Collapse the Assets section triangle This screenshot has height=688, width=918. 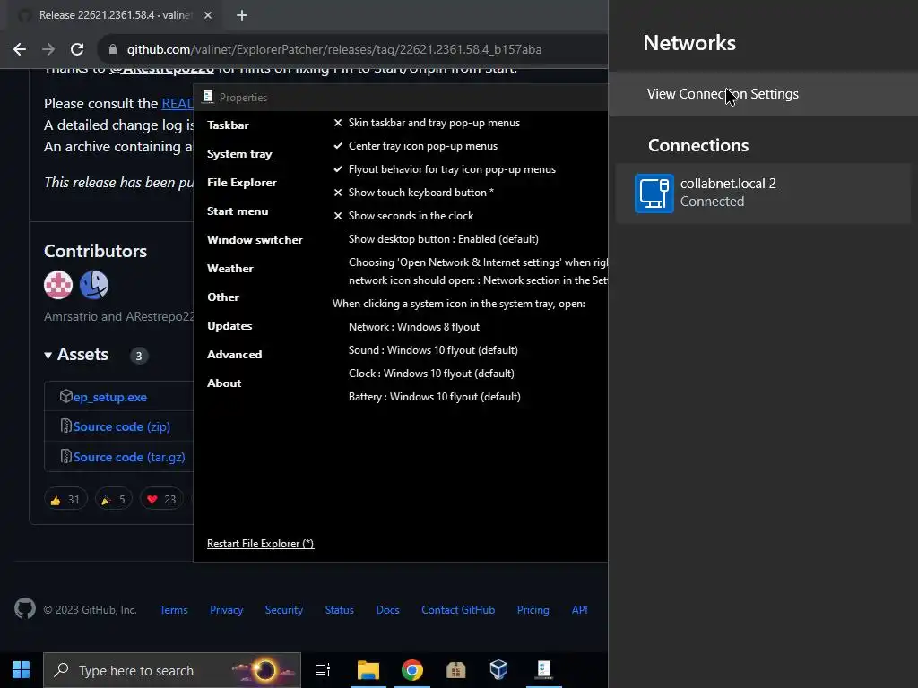click(x=48, y=355)
